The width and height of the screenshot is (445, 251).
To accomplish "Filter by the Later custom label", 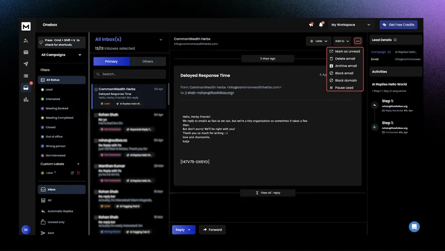I will 49,173.
